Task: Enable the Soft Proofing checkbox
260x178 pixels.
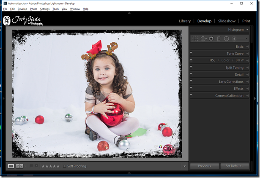Action: coord(65,166)
